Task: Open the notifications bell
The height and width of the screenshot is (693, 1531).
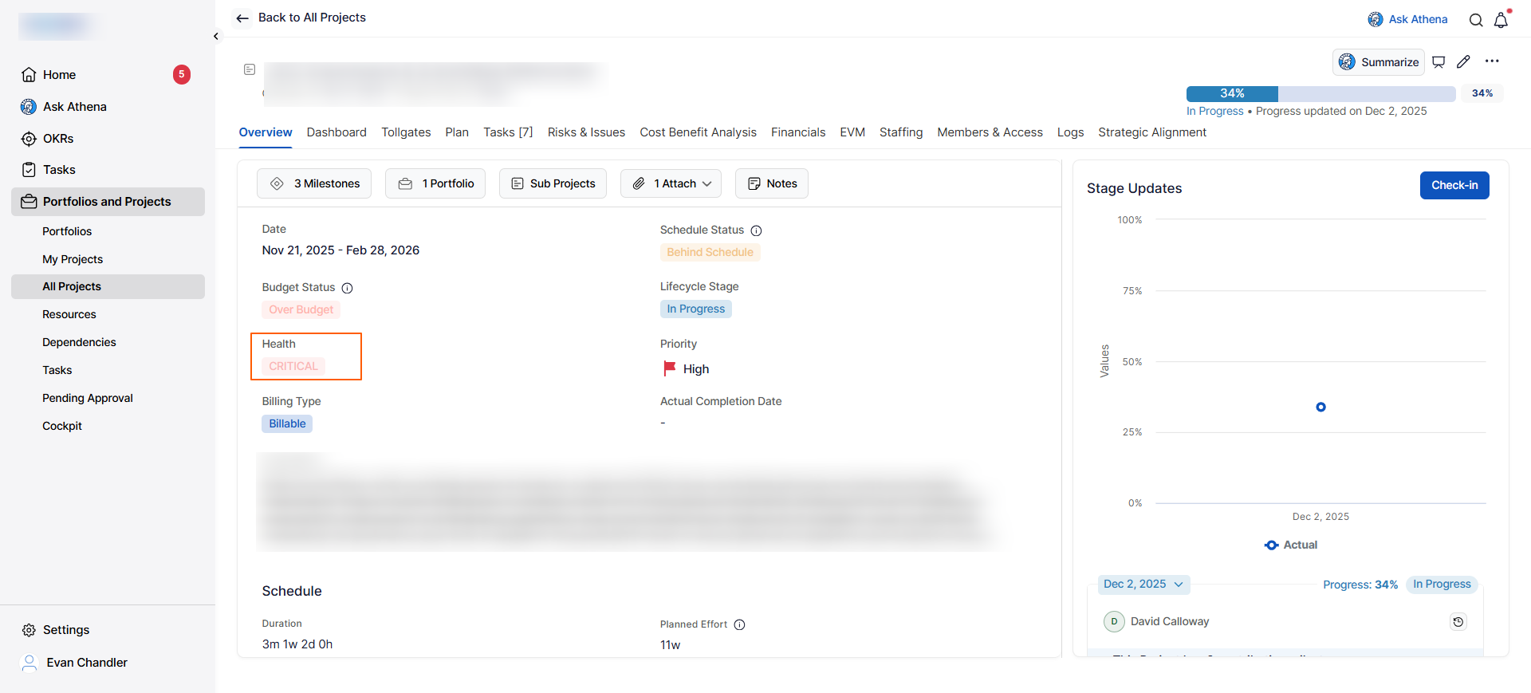Action: (x=1501, y=20)
